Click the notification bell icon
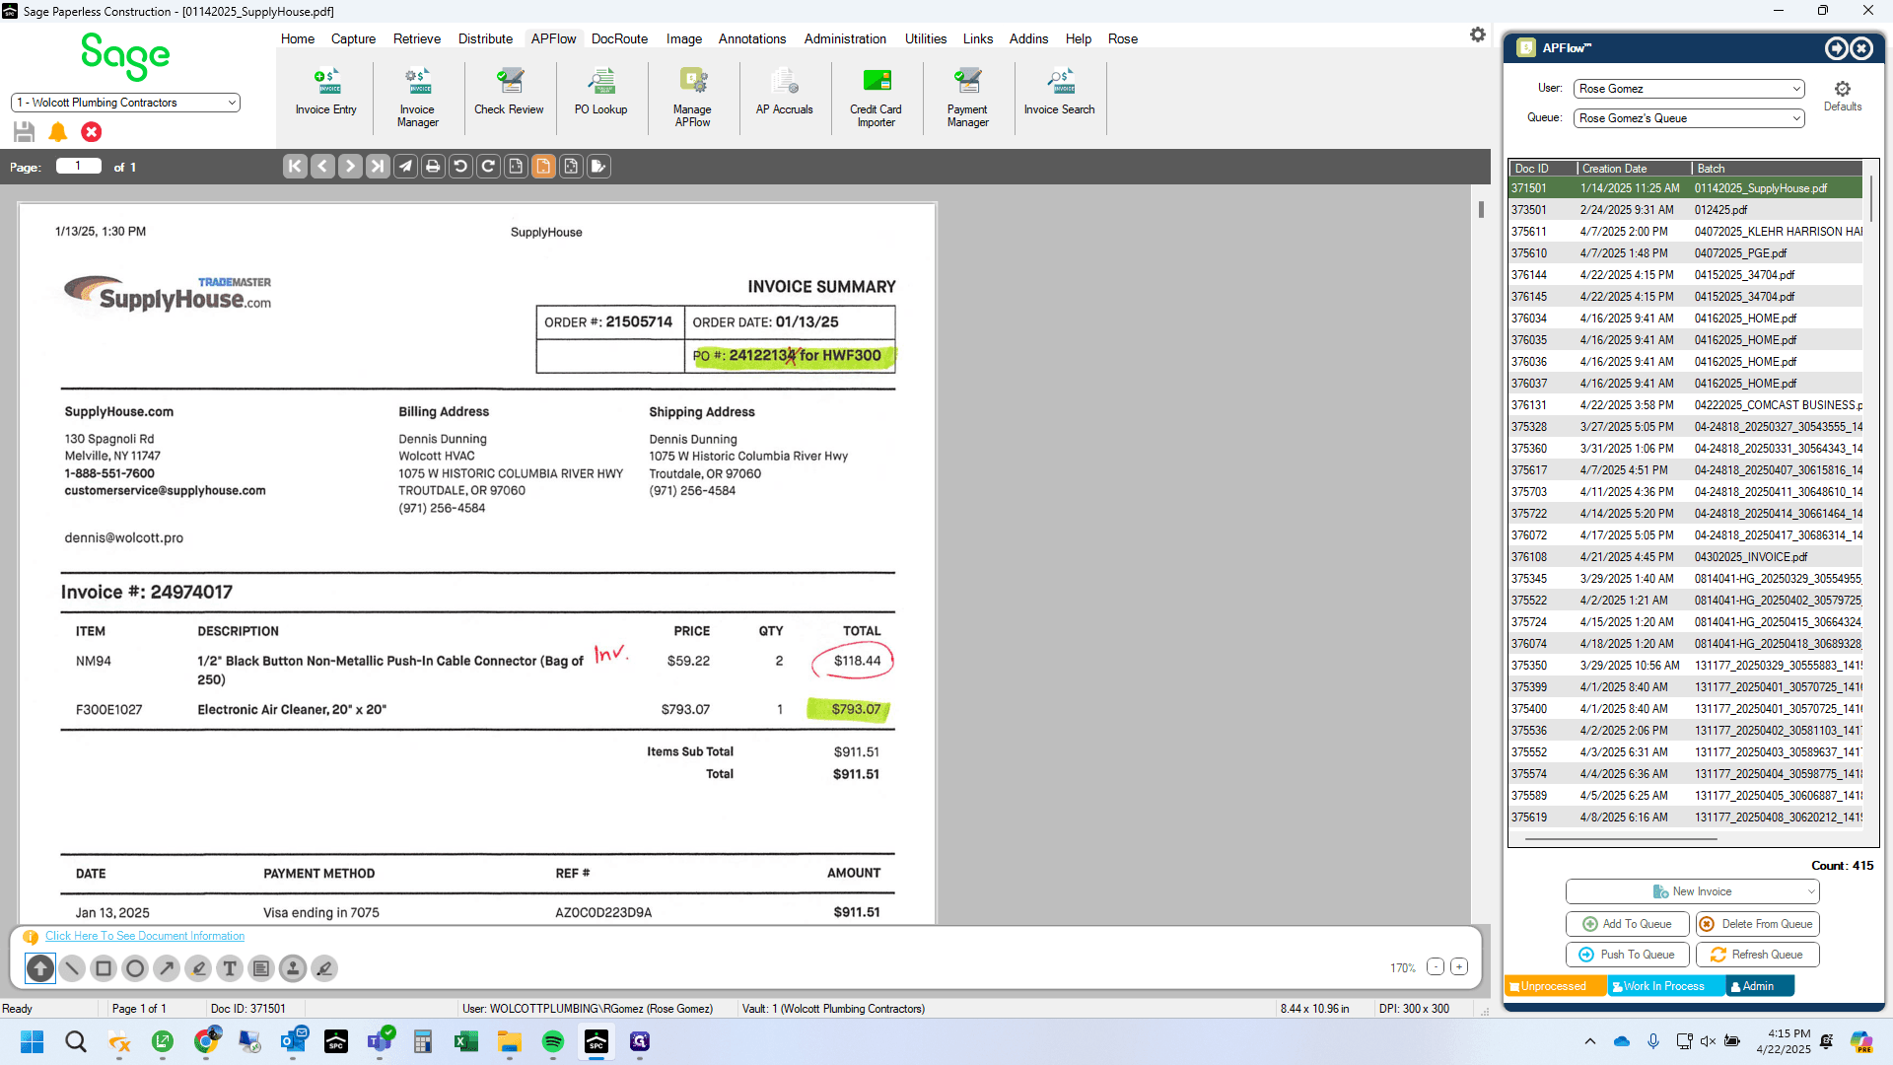The height and width of the screenshot is (1065, 1893). pos(58,132)
